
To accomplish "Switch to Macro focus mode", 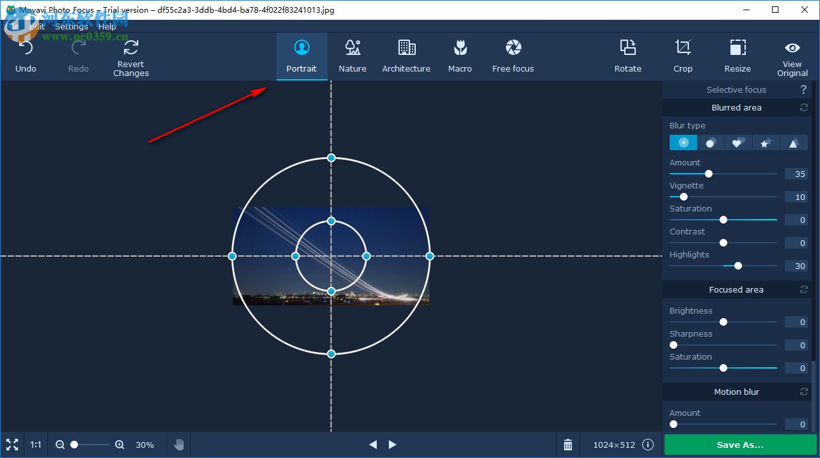I will [460, 56].
